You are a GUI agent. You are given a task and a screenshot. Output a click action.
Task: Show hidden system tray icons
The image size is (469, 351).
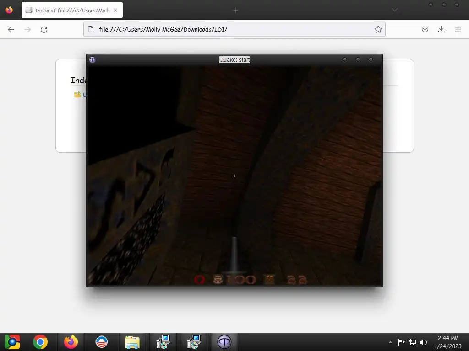point(390,342)
